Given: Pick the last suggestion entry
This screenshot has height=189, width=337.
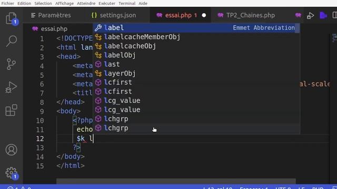Looking at the screenshot, I should coord(196,64).
